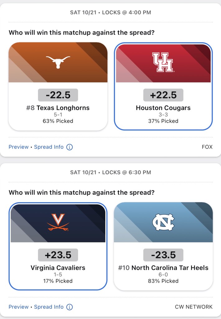Click the -22.5 spread badge
Screen dimensions: 221x319
(58, 95)
